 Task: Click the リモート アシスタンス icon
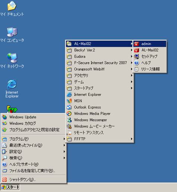(x=69, y=133)
